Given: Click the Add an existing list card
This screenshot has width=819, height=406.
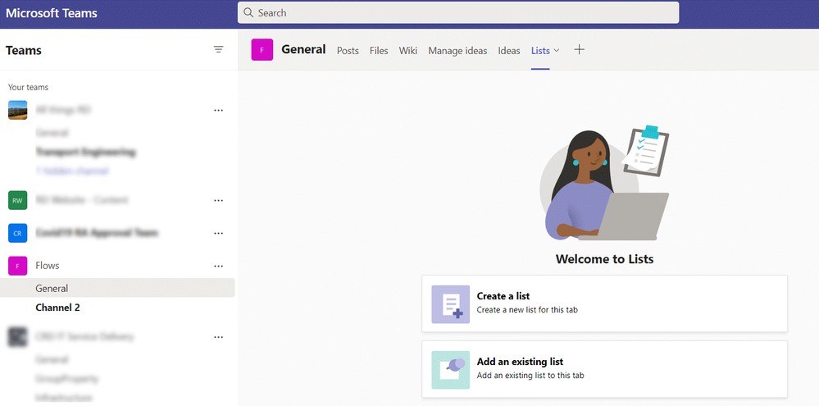Looking at the screenshot, I should [604, 369].
